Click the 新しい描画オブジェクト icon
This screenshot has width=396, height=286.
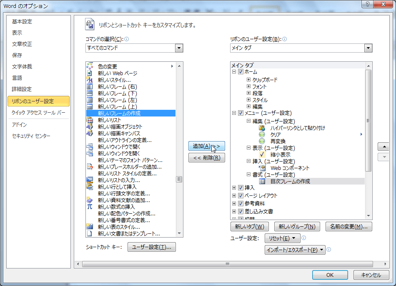[90, 127]
